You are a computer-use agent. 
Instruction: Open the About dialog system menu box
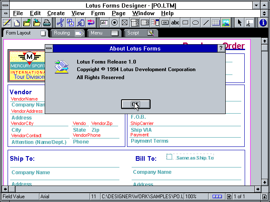[x=49, y=48]
